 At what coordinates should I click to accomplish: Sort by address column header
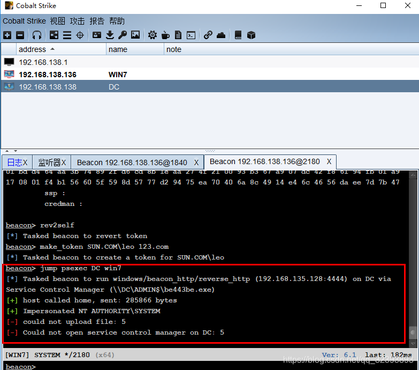(x=61, y=49)
